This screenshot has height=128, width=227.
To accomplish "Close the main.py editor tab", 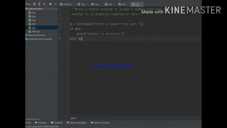I will 73,4.
